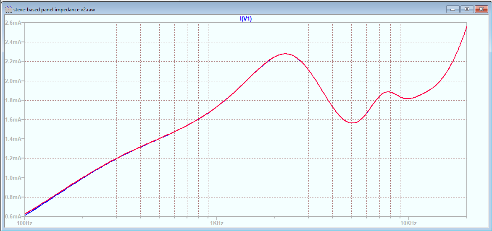Click the 2.6mA vertical axis label
Screen dimensions: 492x231
point(13,23)
